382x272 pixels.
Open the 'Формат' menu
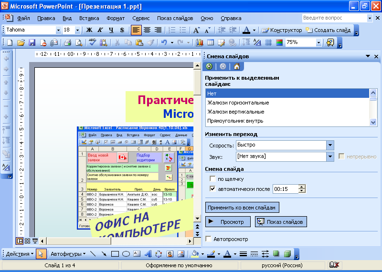(x=116, y=18)
